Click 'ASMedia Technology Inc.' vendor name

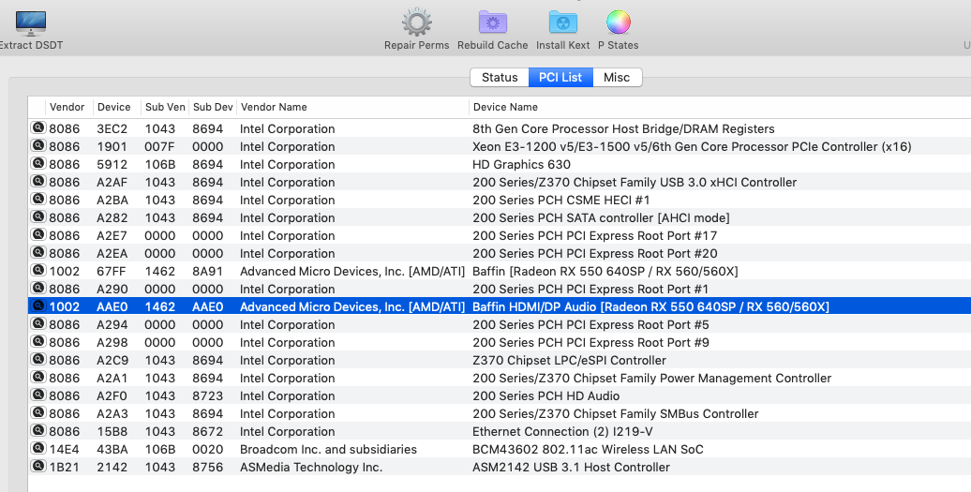click(x=311, y=468)
